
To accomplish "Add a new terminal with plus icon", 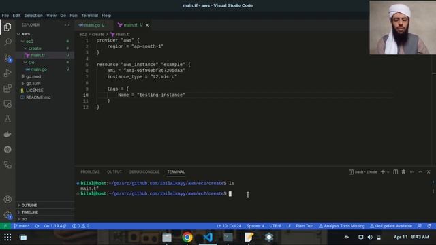I will (383, 172).
